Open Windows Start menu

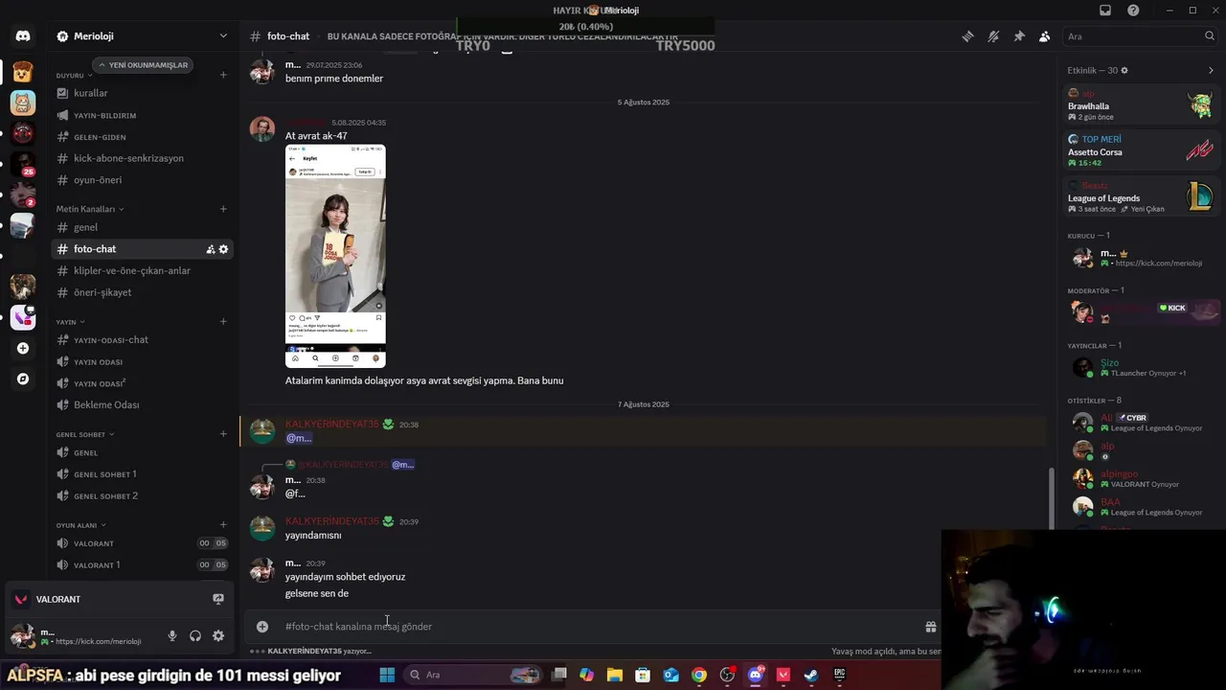387,676
